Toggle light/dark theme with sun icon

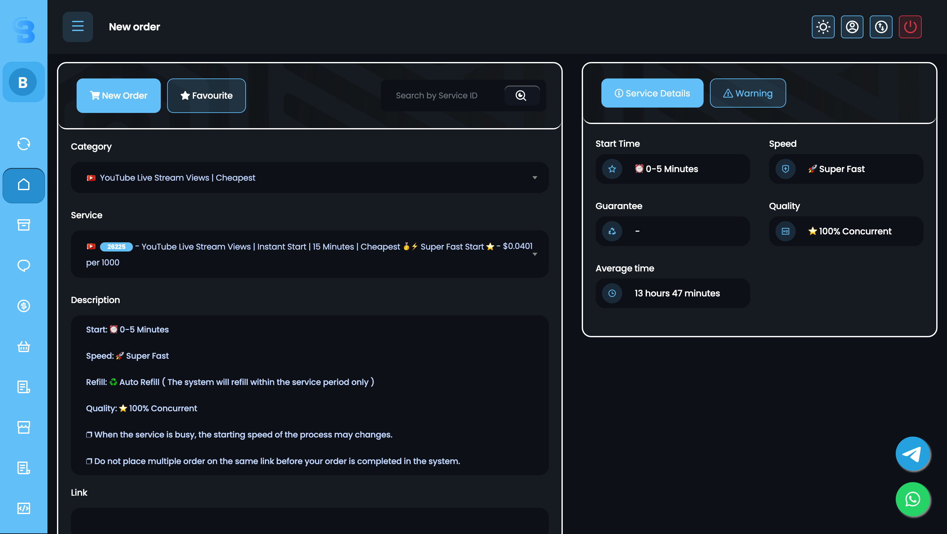823,27
